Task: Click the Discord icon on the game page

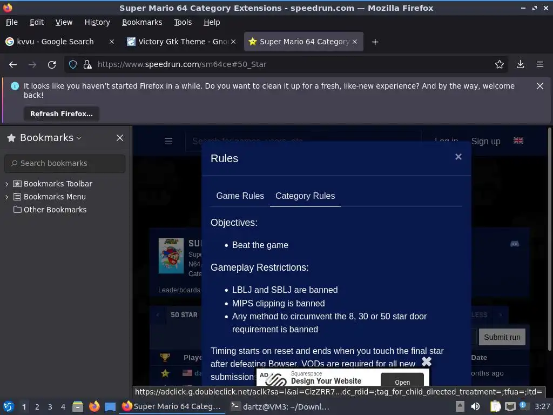Action: pos(515,244)
